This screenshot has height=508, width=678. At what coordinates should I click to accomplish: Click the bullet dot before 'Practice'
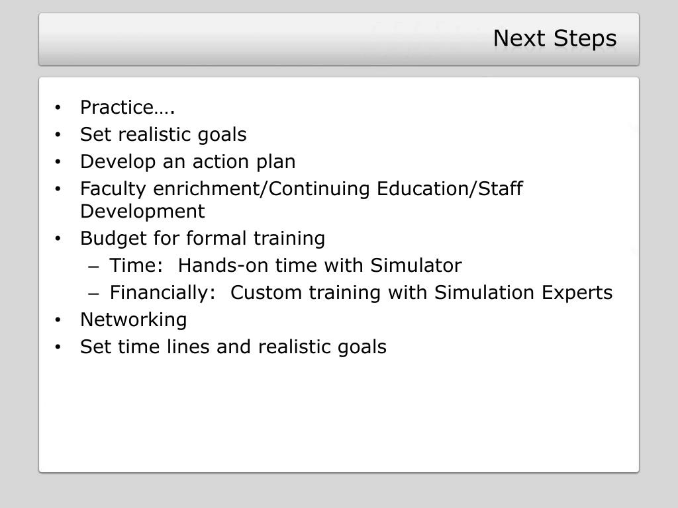click(x=58, y=108)
